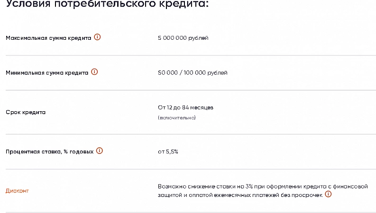Show info icon hint for Процентная ставка
Image resolution: width=376 pixels, height=213 pixels.
[99, 151]
